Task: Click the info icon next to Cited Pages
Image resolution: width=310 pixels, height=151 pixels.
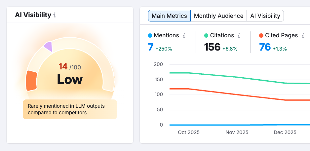Action: point(303,36)
